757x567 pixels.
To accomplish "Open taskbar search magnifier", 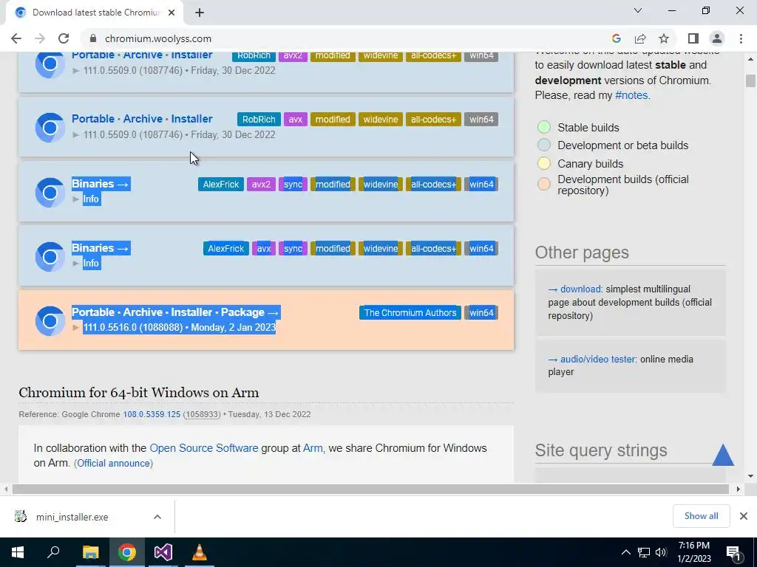I will click(x=53, y=552).
